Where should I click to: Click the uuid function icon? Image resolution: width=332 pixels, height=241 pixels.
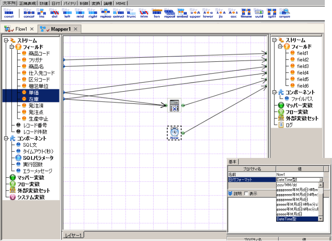pos(259,13)
